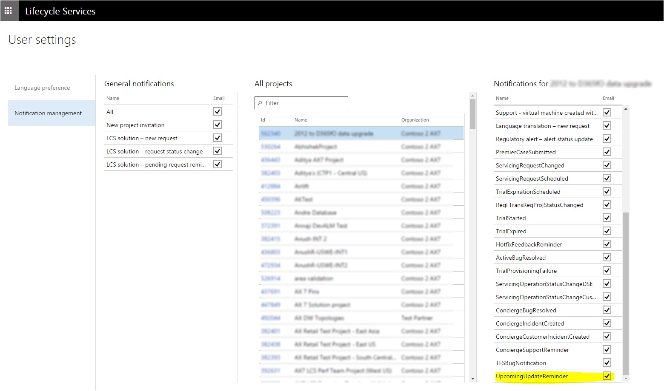664x391 pixels.
Task: Toggle New project invitation email checkbox
Action: (x=218, y=125)
